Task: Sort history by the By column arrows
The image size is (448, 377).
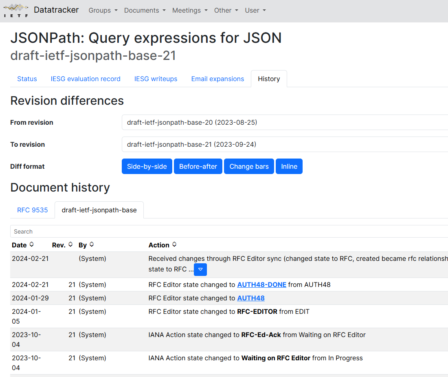Action: tap(92, 245)
